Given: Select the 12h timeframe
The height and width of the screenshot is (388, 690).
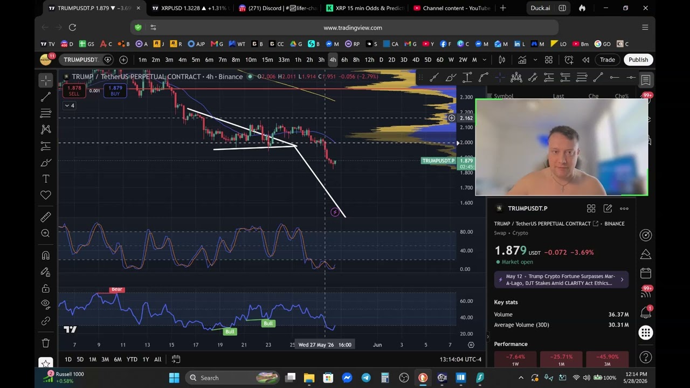Looking at the screenshot, I should coord(369,60).
